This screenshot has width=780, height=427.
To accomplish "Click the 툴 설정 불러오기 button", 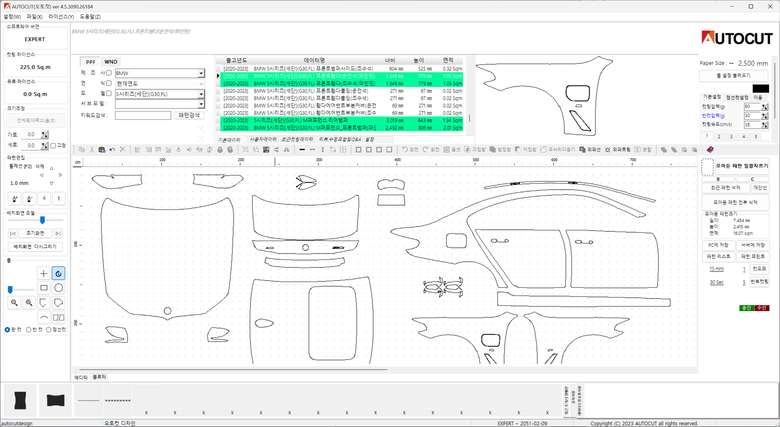I will (x=733, y=75).
